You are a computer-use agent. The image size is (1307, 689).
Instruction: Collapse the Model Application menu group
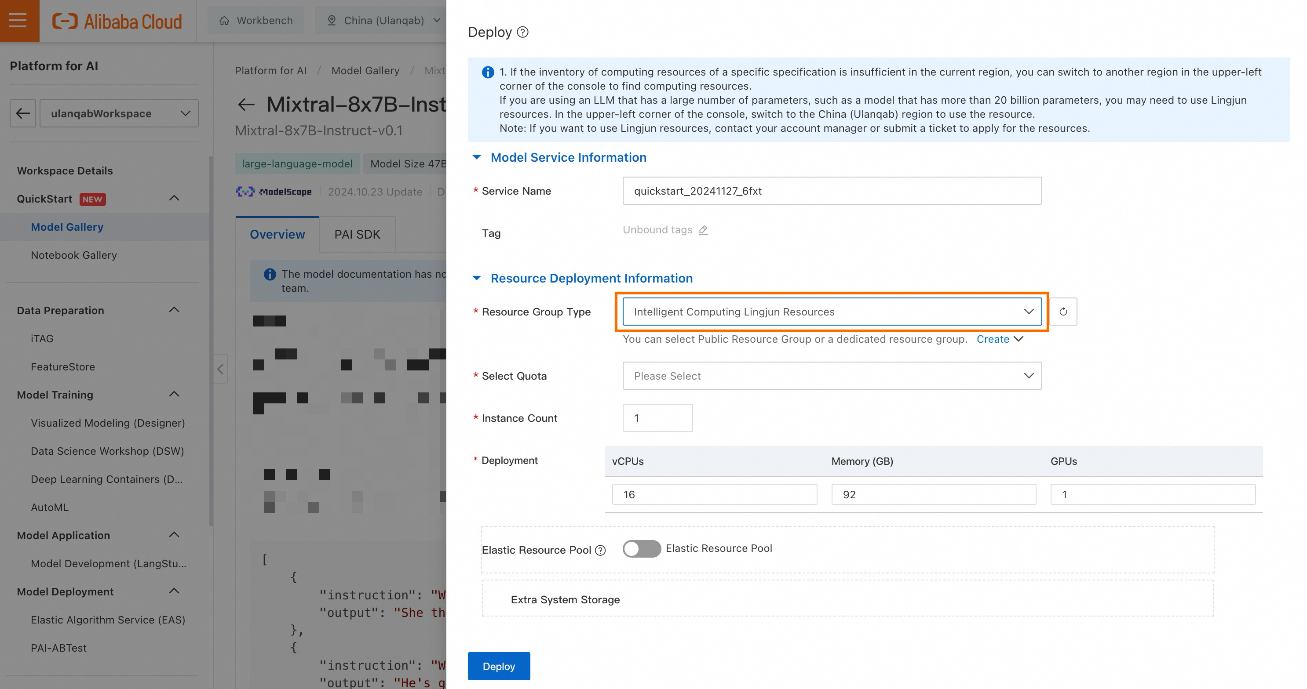(x=174, y=534)
